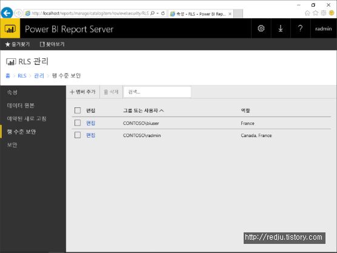Click the 검색 search input field
337x253 pixels.
point(158,92)
